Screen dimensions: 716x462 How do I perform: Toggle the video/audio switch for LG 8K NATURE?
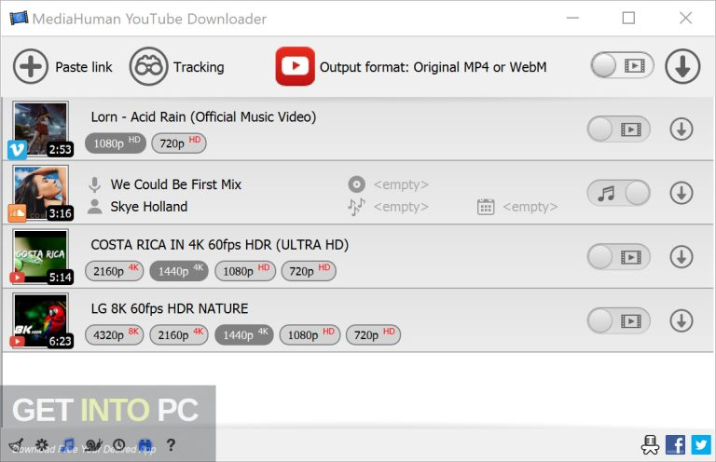[619, 320]
